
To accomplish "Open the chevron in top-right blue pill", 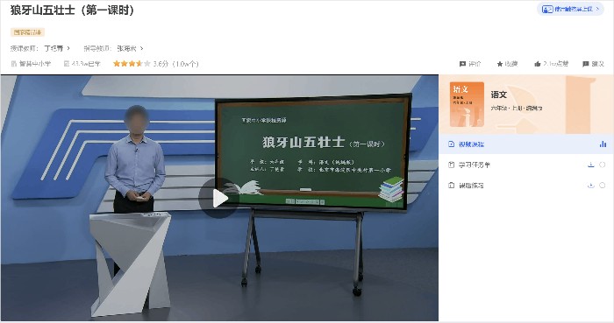I will pos(597,9).
